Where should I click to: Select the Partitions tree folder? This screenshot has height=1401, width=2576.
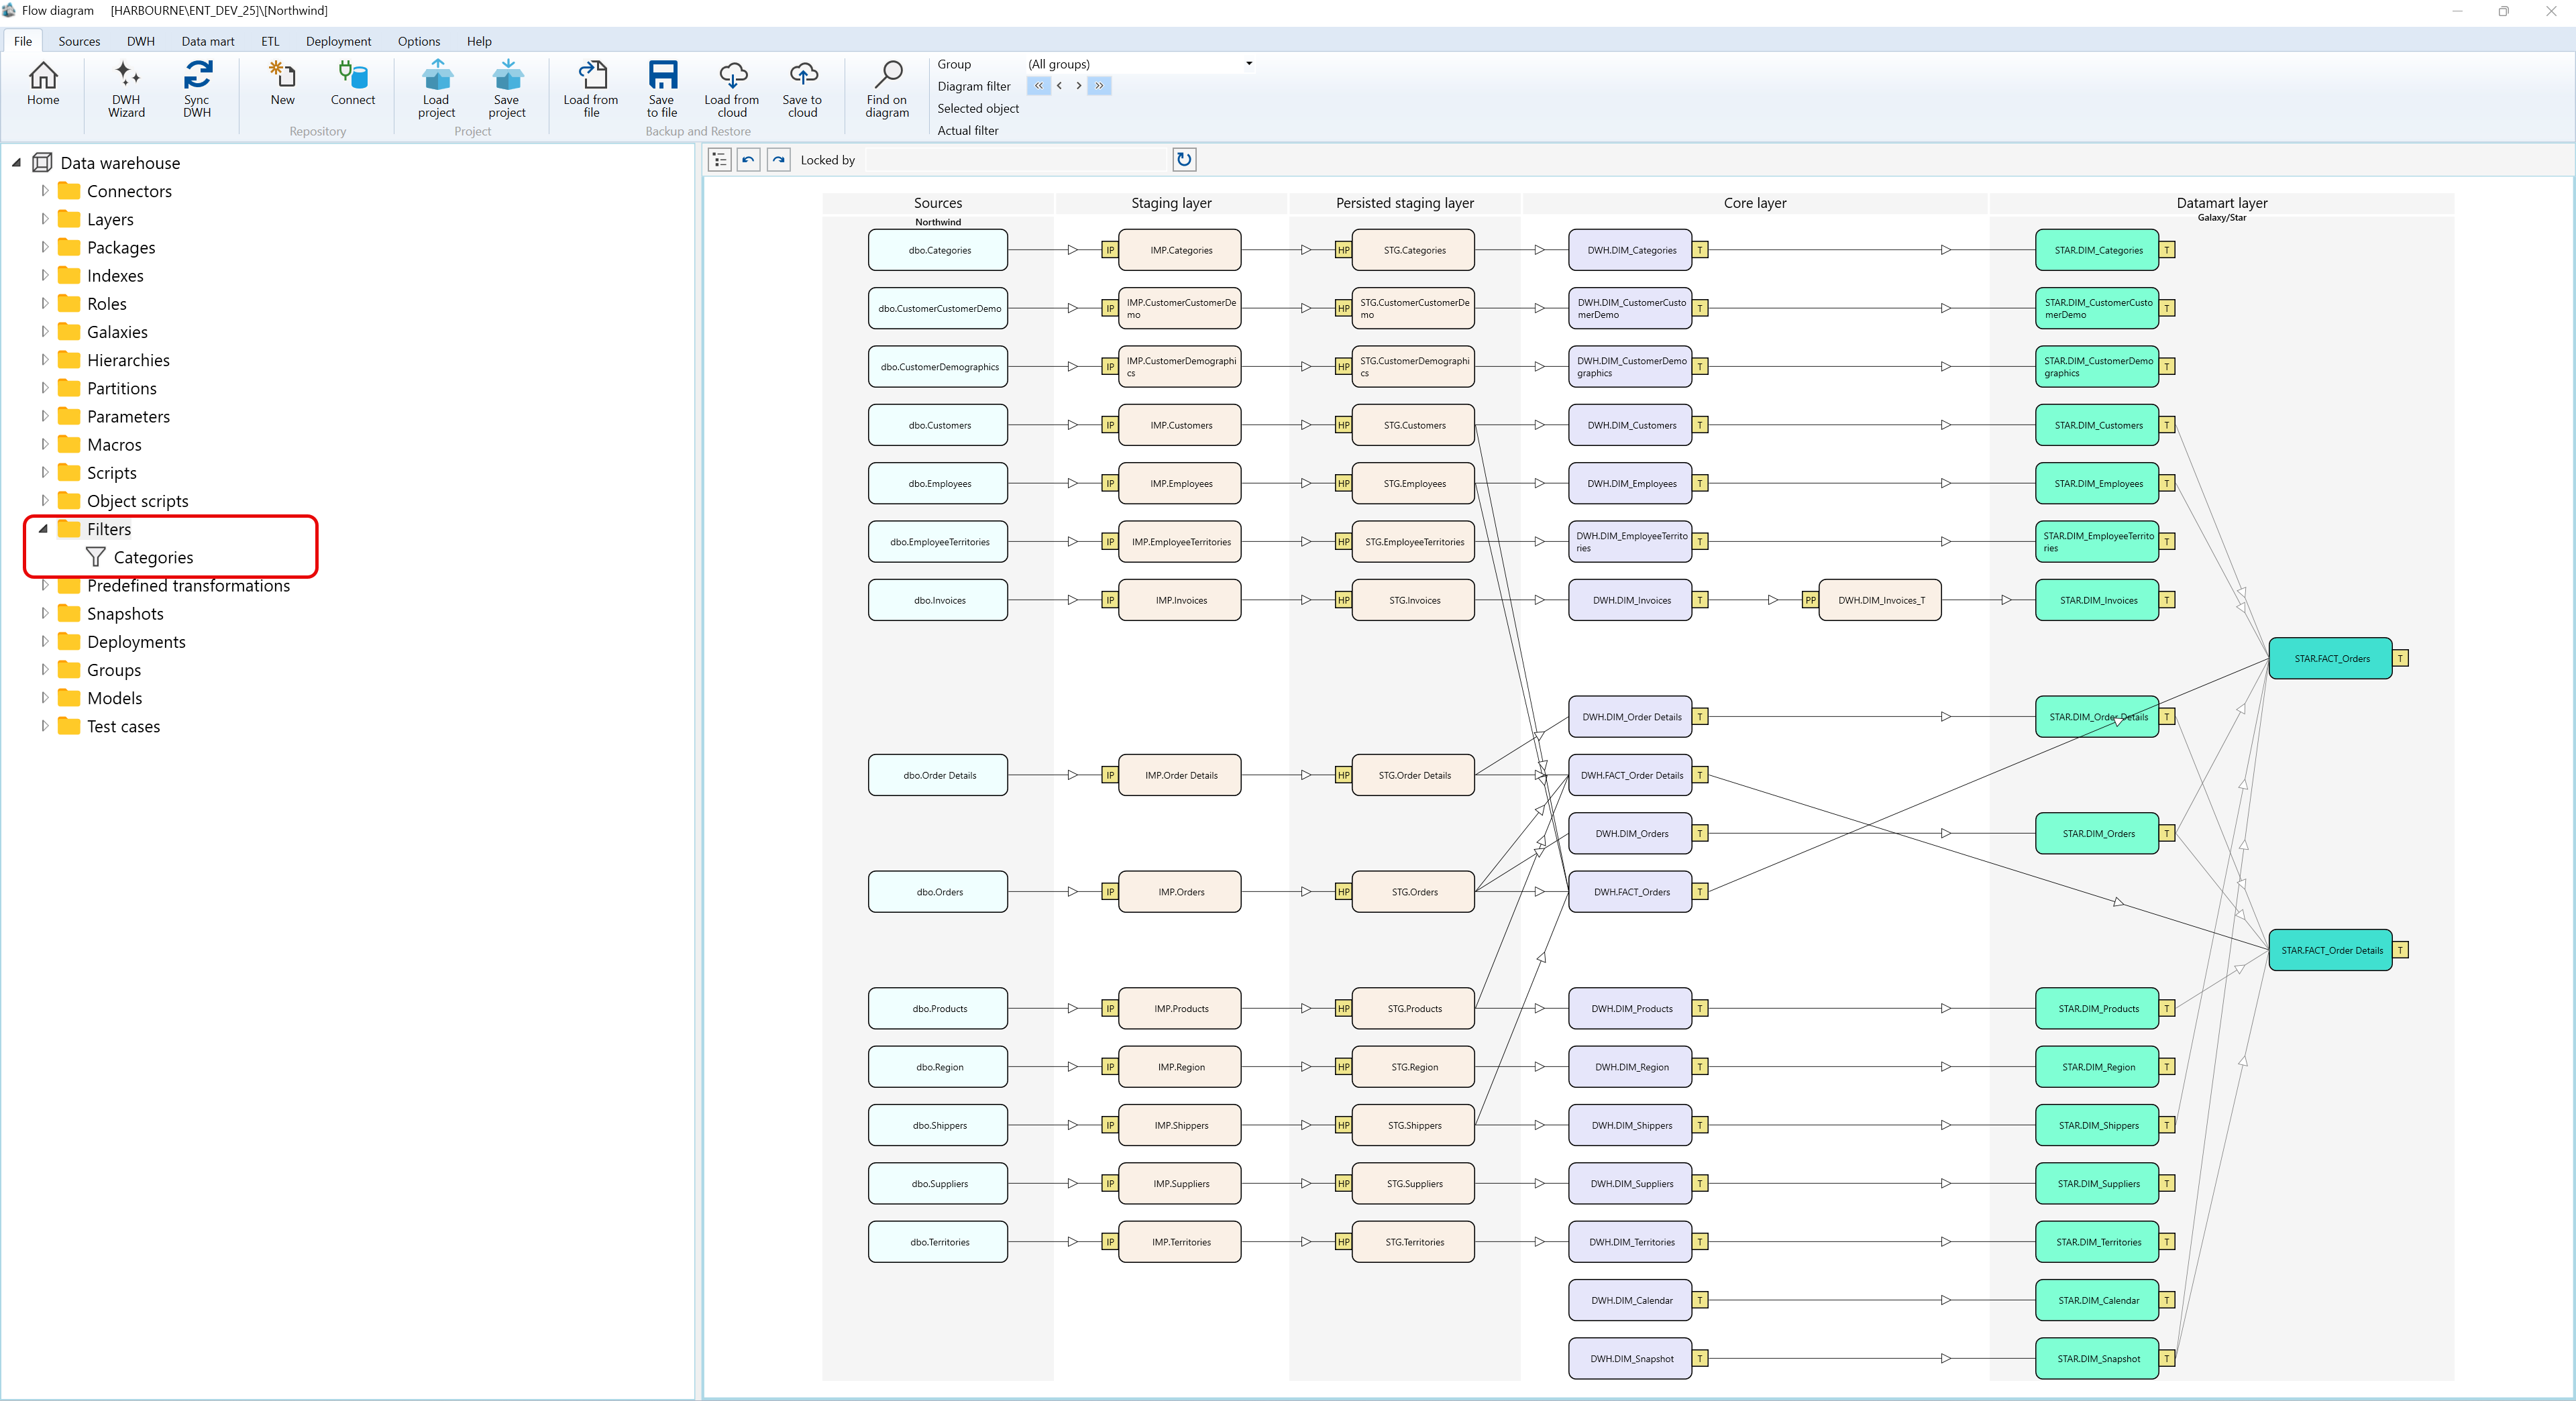(x=121, y=388)
